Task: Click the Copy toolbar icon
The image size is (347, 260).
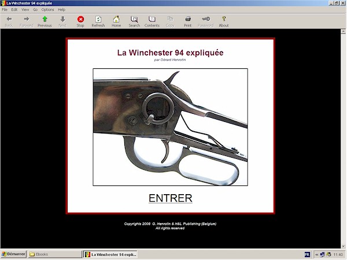Action: pyautogui.click(x=170, y=19)
